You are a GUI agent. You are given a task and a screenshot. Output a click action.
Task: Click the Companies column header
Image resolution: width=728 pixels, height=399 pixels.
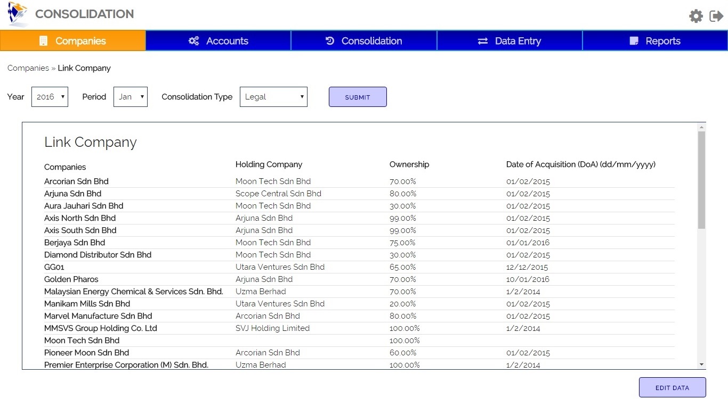tap(65, 167)
